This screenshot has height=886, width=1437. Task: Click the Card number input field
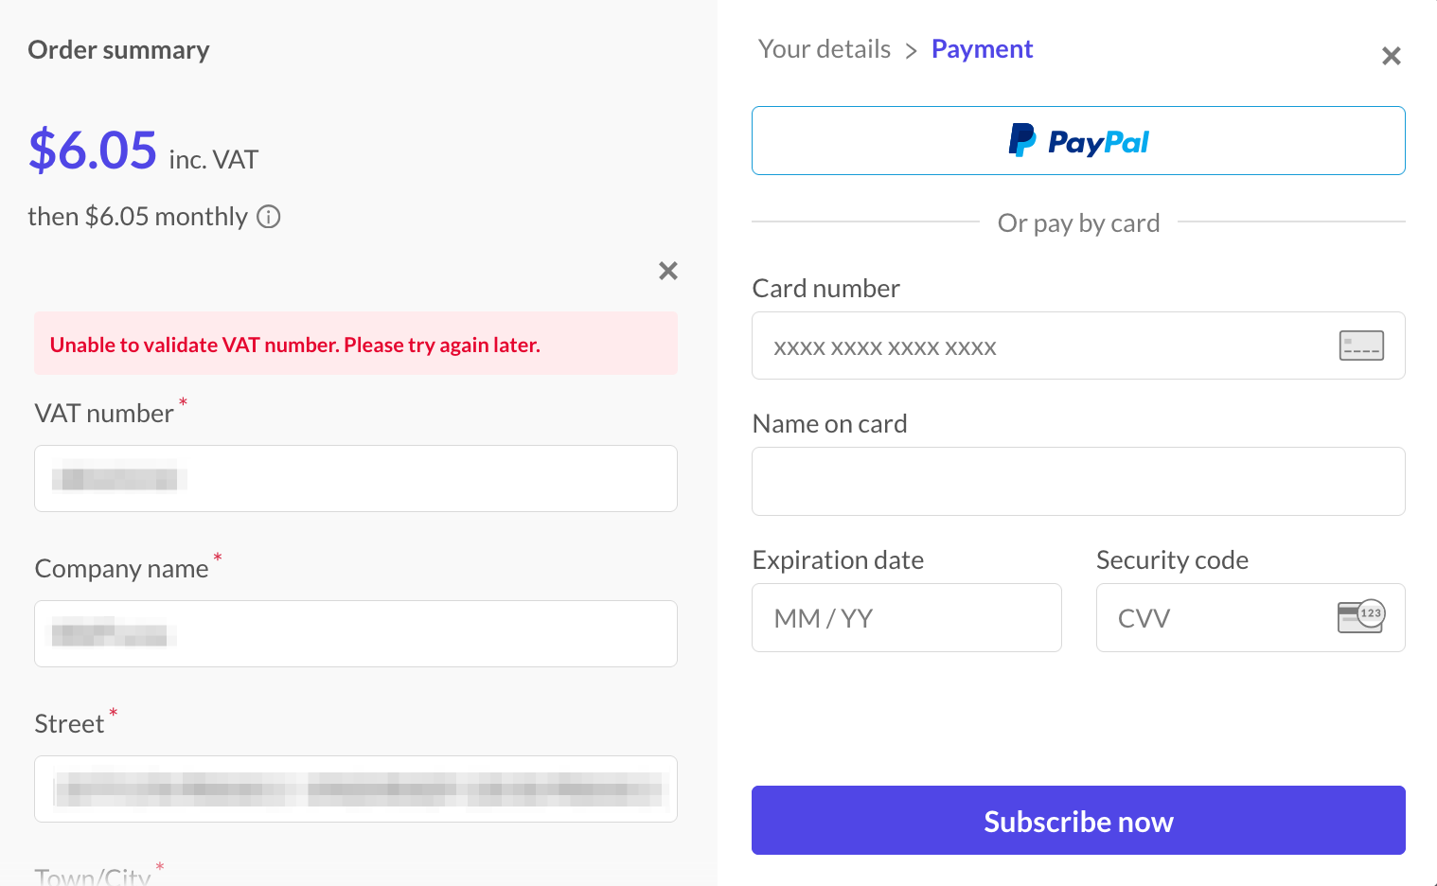tap(1041, 346)
